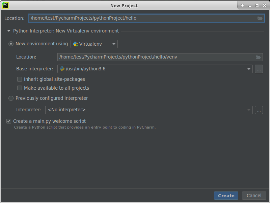The image size is (270, 203).
Task: Close the New Project dialog
Action: pyautogui.click(x=265, y=5)
